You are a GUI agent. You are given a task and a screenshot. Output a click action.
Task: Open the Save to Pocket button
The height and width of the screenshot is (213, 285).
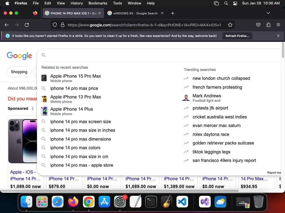click(x=258, y=25)
